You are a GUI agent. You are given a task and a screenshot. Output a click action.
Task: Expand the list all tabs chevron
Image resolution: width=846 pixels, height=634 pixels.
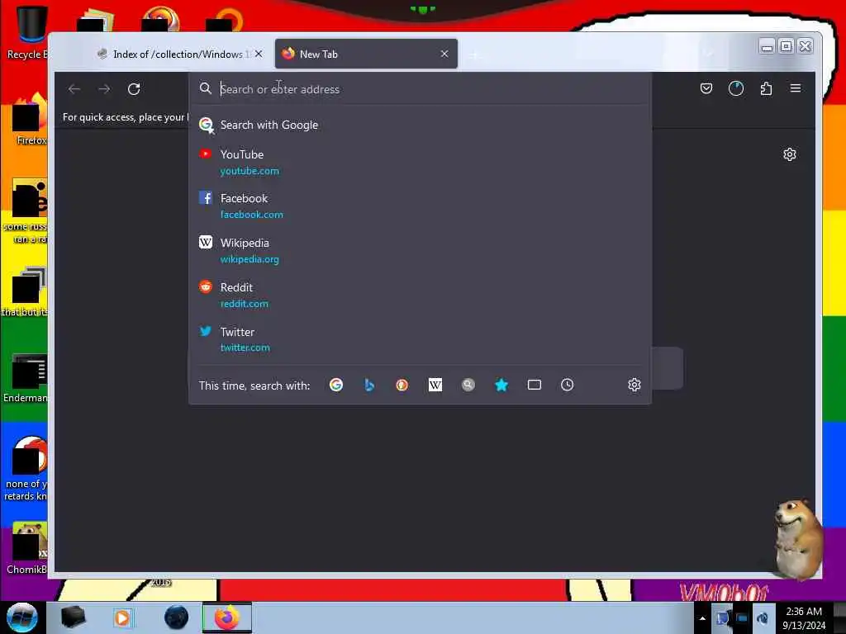tap(708, 54)
